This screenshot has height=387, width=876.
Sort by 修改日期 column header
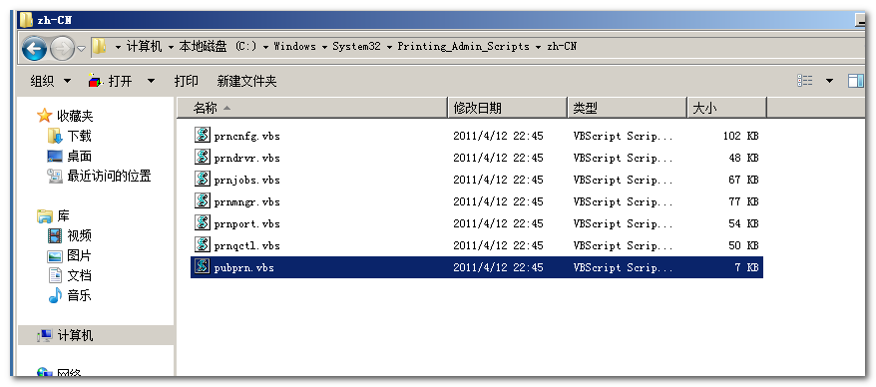pyautogui.click(x=508, y=108)
